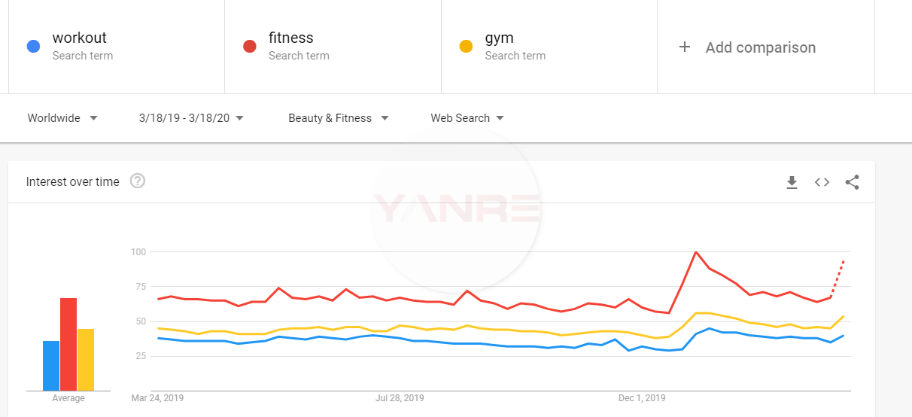Click the plus icon for Add comparison
Screen dimensions: 912x417
pos(685,47)
